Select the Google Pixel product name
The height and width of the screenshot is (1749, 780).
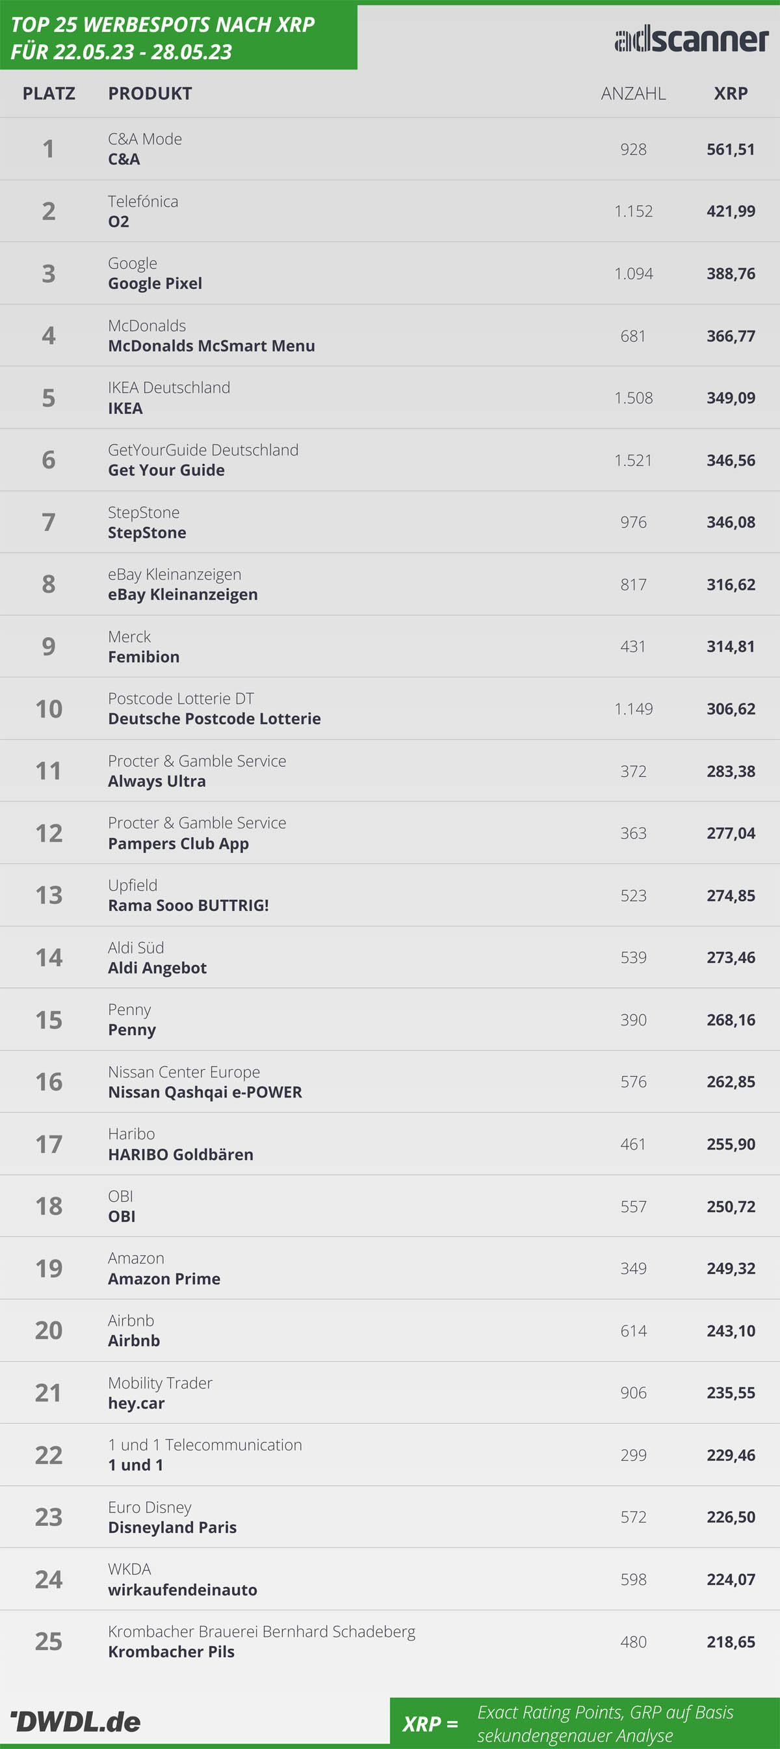tap(155, 283)
